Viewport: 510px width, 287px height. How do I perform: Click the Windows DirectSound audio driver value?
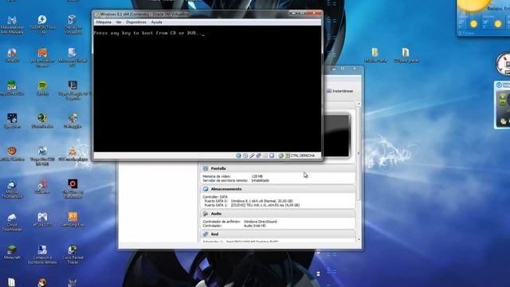click(261, 222)
